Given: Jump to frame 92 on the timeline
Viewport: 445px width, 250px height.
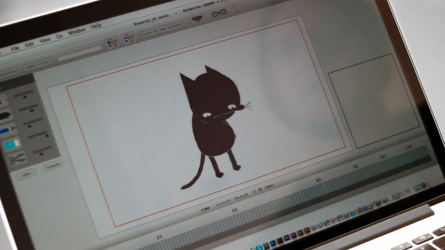Looking at the screenshot, I should (355, 166).
